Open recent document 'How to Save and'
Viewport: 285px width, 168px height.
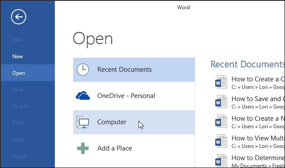[258, 99]
